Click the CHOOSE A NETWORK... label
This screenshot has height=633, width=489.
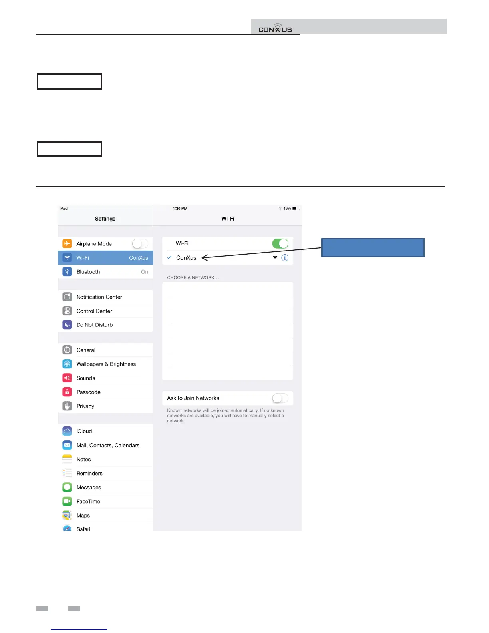pyautogui.click(x=193, y=277)
